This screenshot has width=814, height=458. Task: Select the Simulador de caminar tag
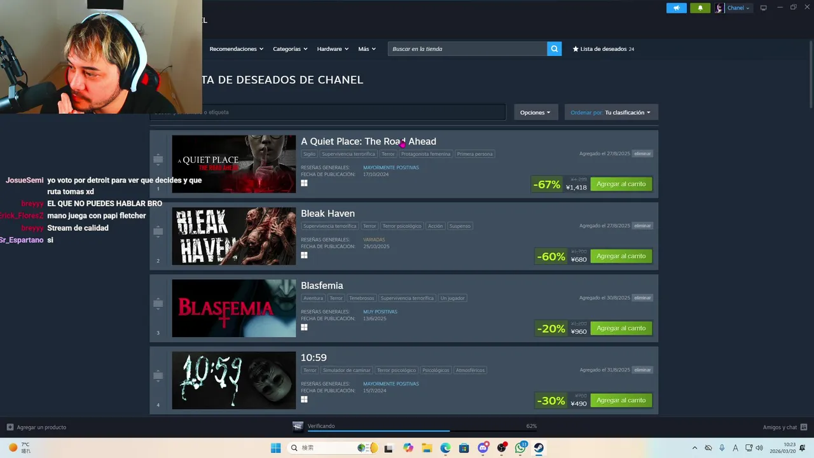[347, 370]
